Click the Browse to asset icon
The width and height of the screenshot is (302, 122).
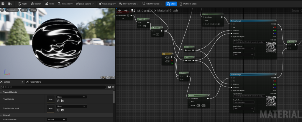tap(10, 4)
